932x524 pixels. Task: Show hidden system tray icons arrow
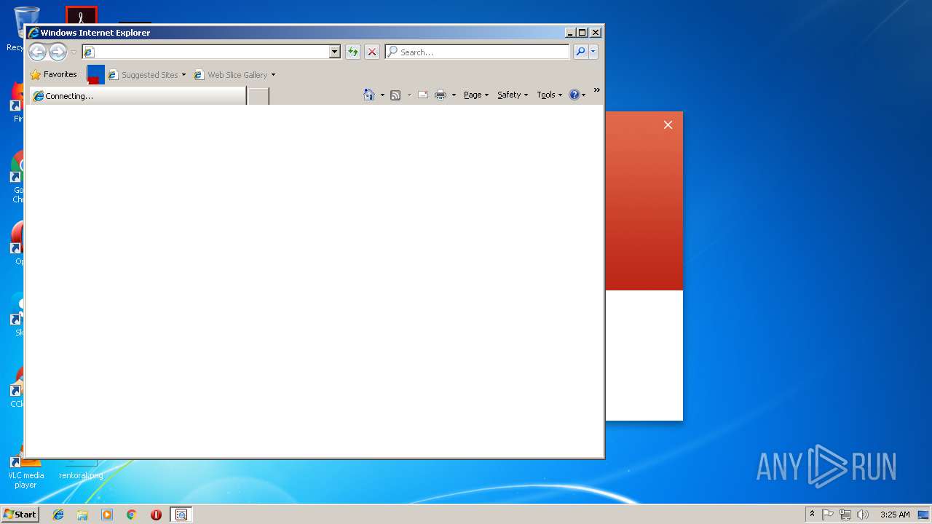click(x=812, y=514)
